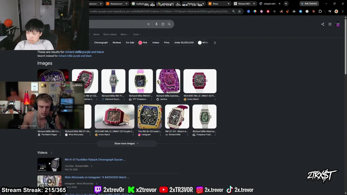Switch to the first Amazon.com browser tab
The image size is (347, 195).
93,4
